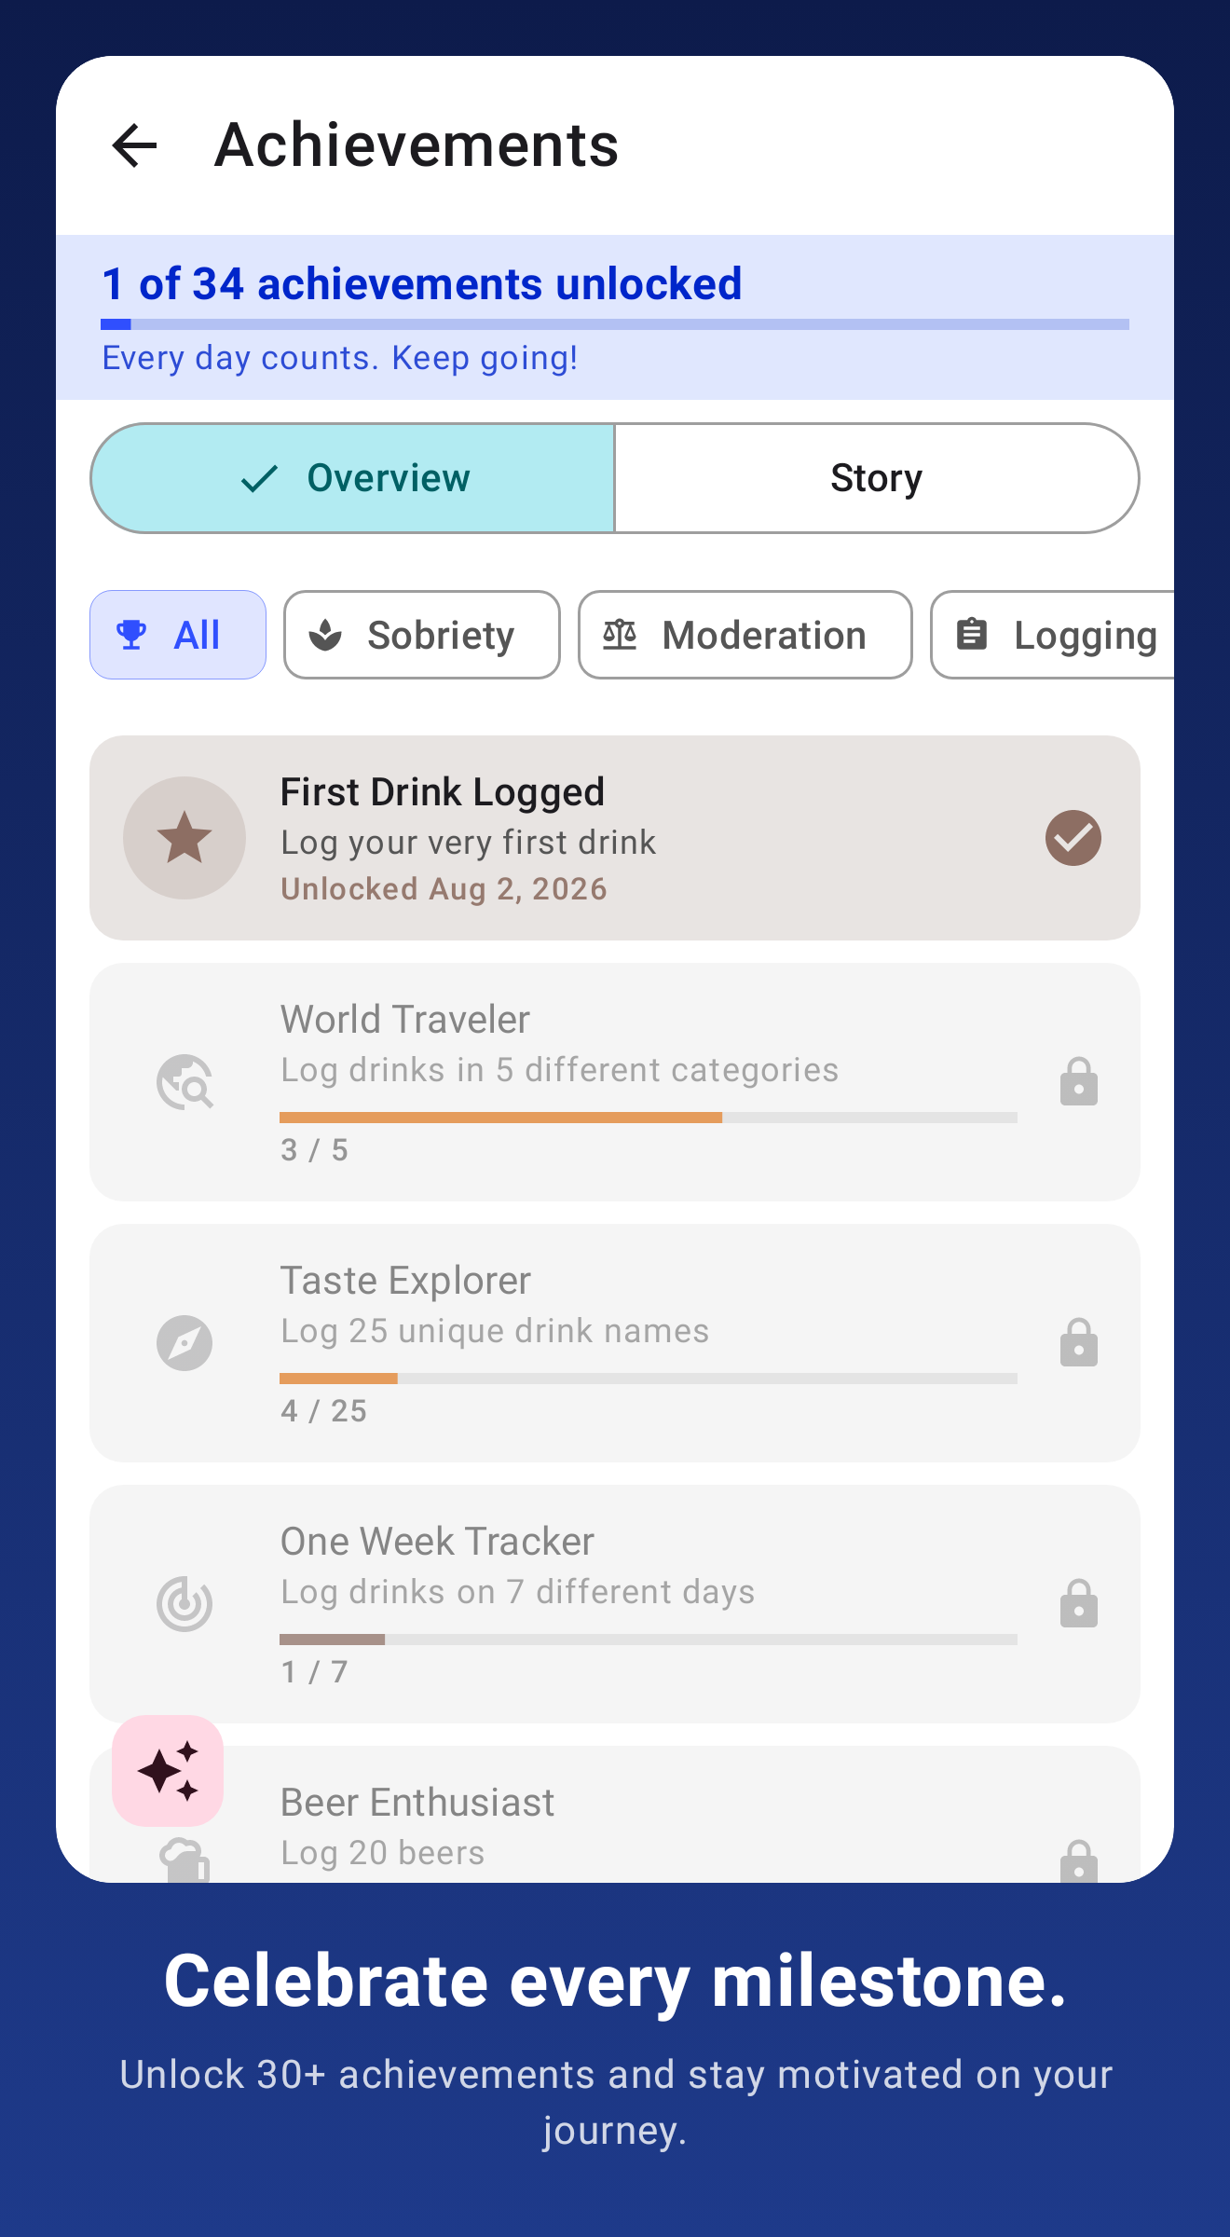Image resolution: width=1230 pixels, height=2237 pixels.
Task: Tap the lock icon on World Traveler
Action: [1078, 1081]
